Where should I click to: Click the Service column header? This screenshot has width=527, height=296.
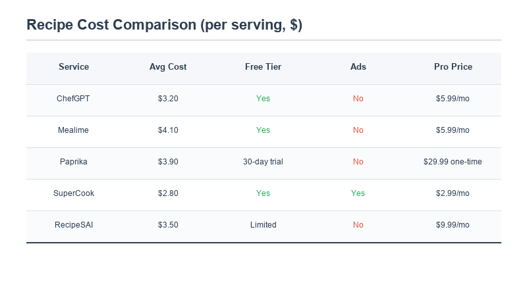click(74, 67)
